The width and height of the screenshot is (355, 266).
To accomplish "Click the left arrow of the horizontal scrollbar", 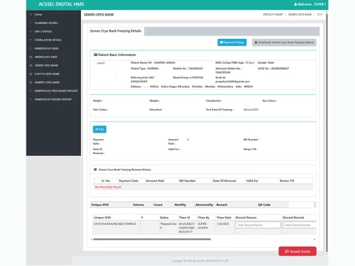I will coord(92,239).
